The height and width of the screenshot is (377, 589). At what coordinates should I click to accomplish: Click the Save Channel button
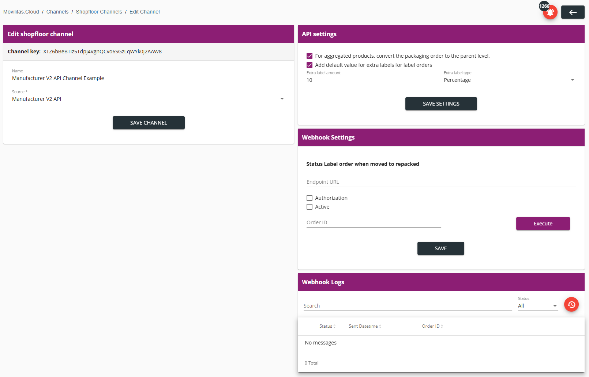[149, 123]
